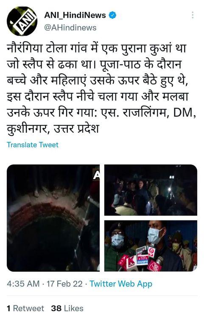Click the blue verified badge
Image resolution: width=204 pixels, height=318 pixels.
[113, 15]
